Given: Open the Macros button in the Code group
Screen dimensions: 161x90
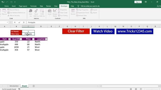Looking at the screenshot, I should click(x=4, y=12).
